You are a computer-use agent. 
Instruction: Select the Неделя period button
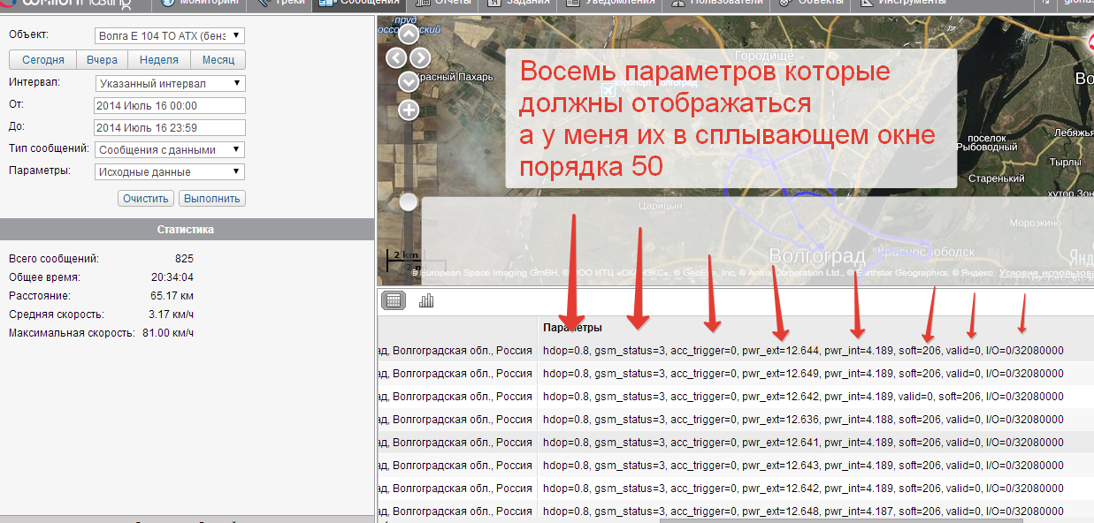pos(159,60)
